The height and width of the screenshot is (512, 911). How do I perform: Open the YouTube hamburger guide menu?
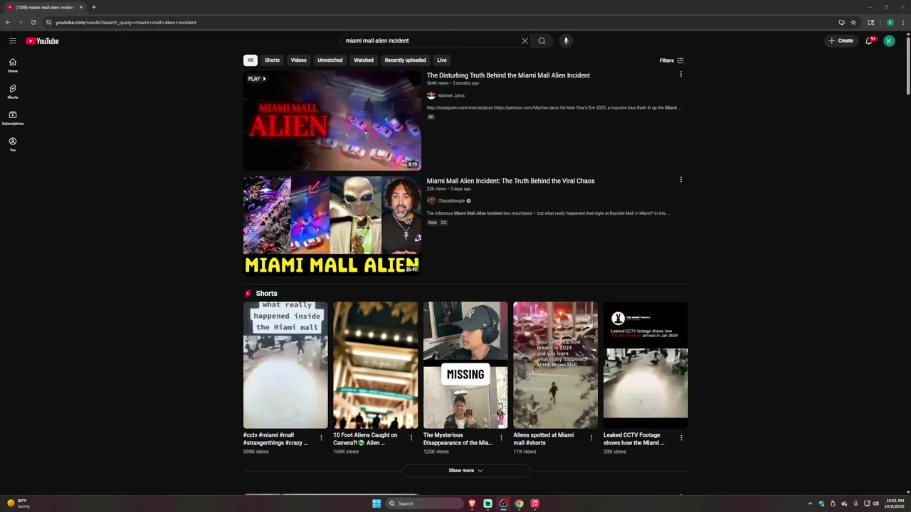point(13,41)
